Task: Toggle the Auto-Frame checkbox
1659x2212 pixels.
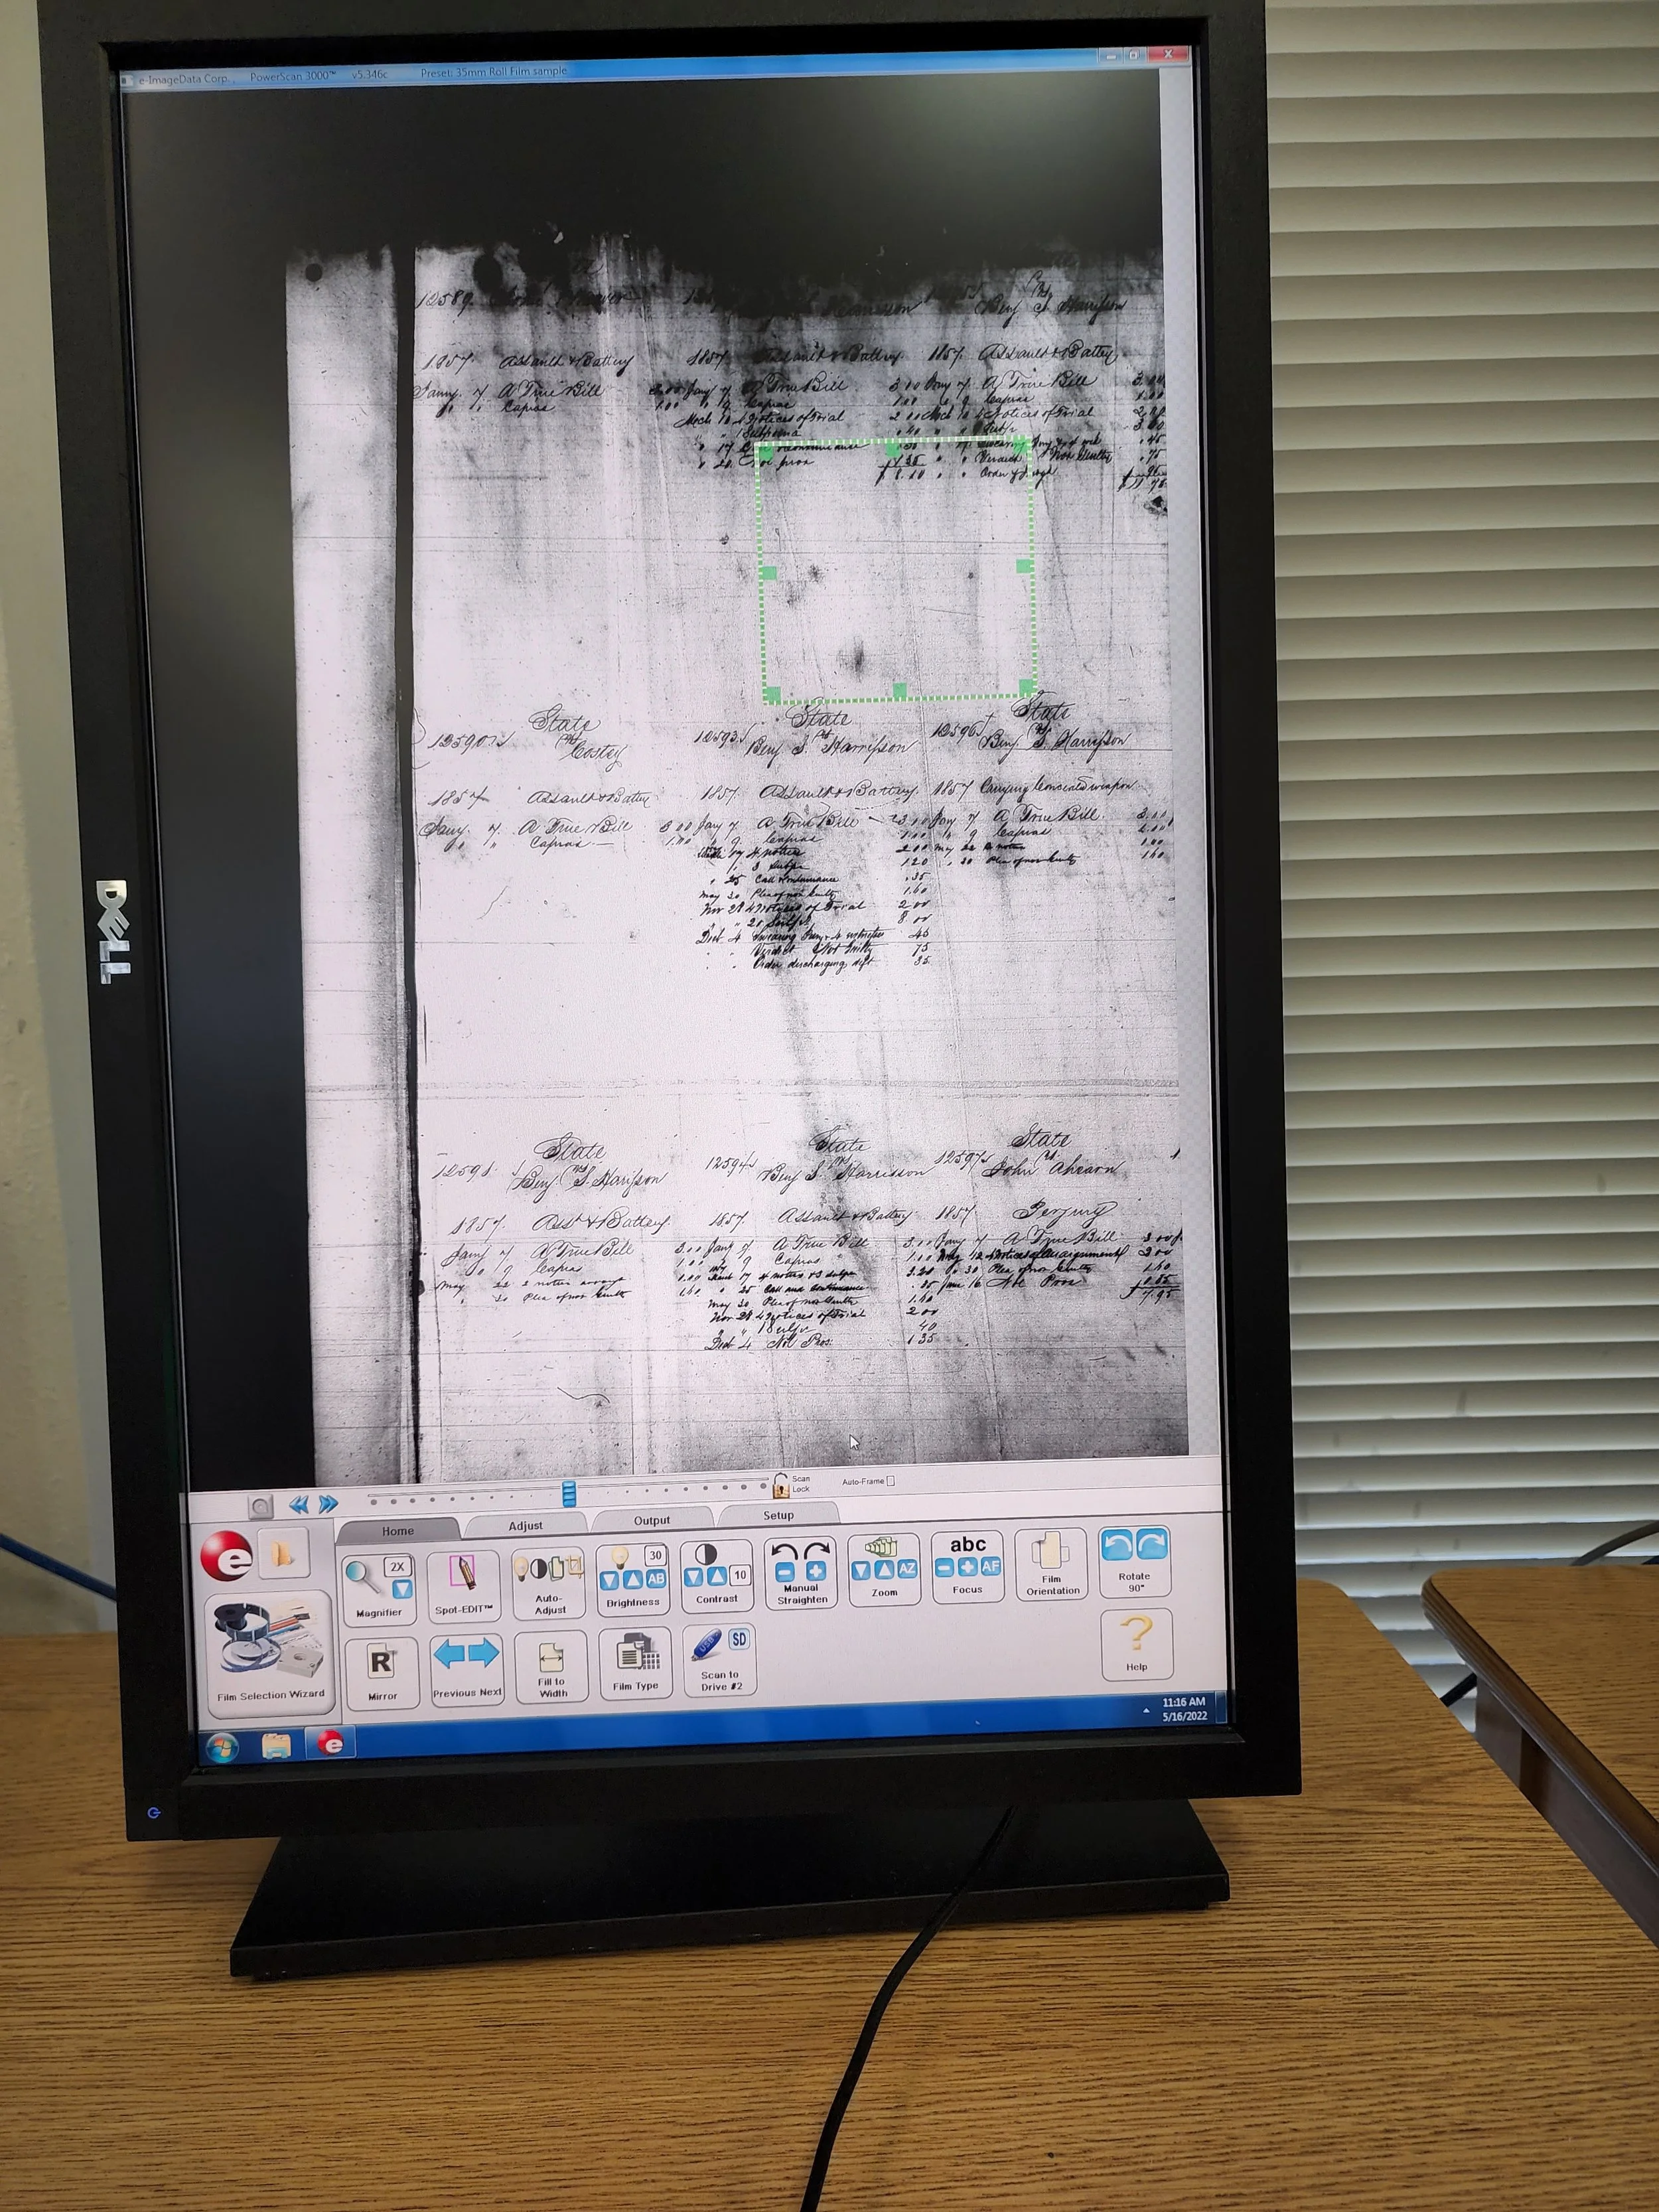Action: [890, 1481]
